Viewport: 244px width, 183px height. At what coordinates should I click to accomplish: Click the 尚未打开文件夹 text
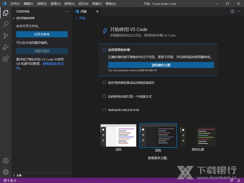(28, 26)
